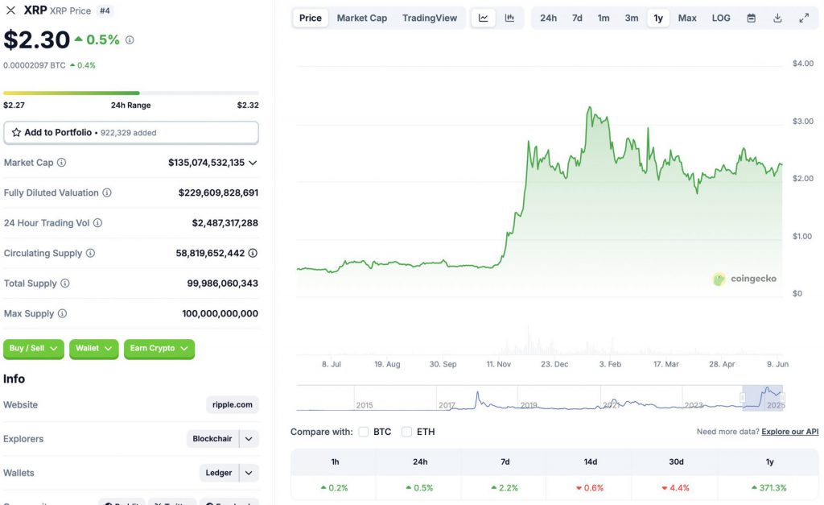Select 1y time range

pos(658,18)
